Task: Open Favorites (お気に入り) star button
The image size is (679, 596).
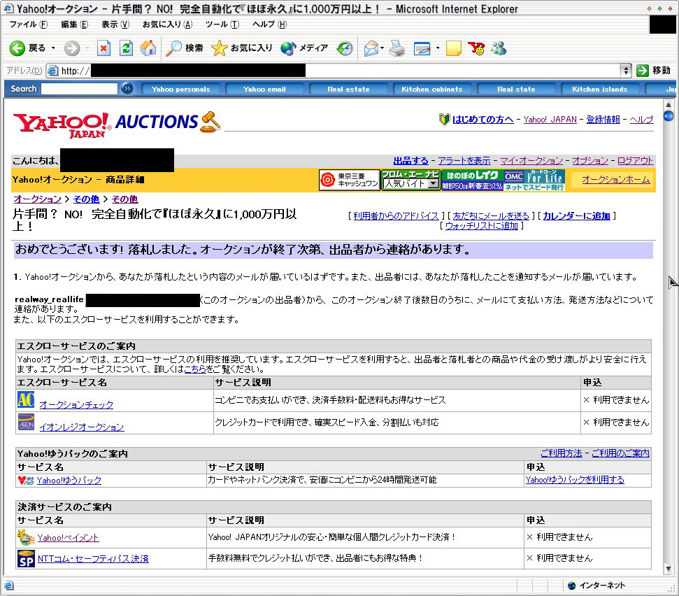Action: click(242, 48)
